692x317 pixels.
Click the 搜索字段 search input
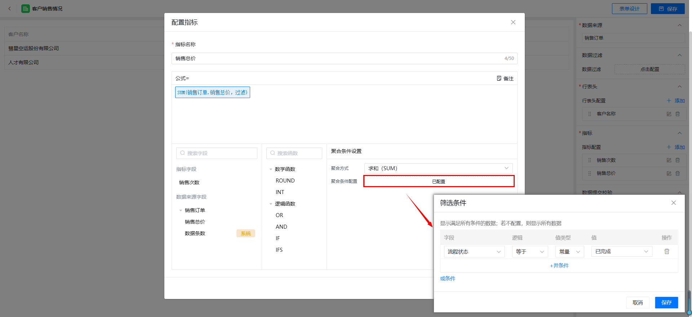(217, 153)
